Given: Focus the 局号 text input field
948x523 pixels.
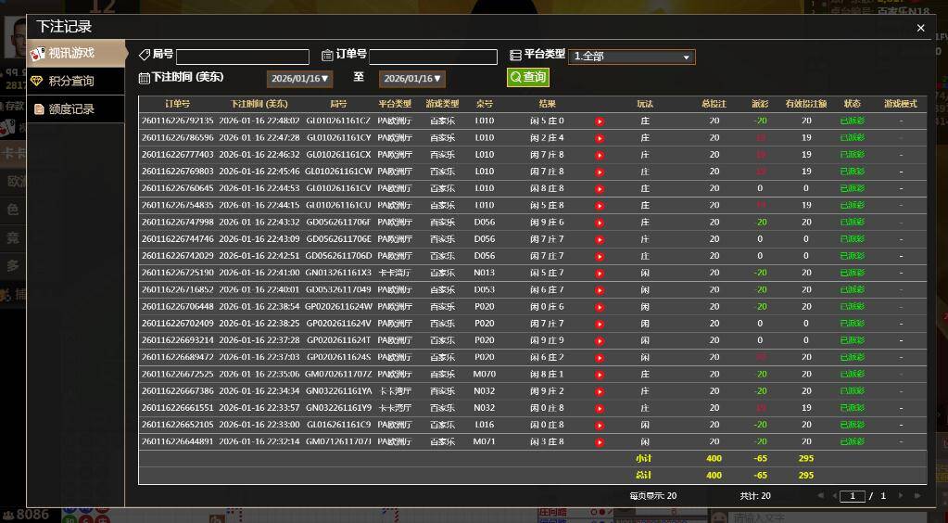Looking at the screenshot, I should click(243, 57).
